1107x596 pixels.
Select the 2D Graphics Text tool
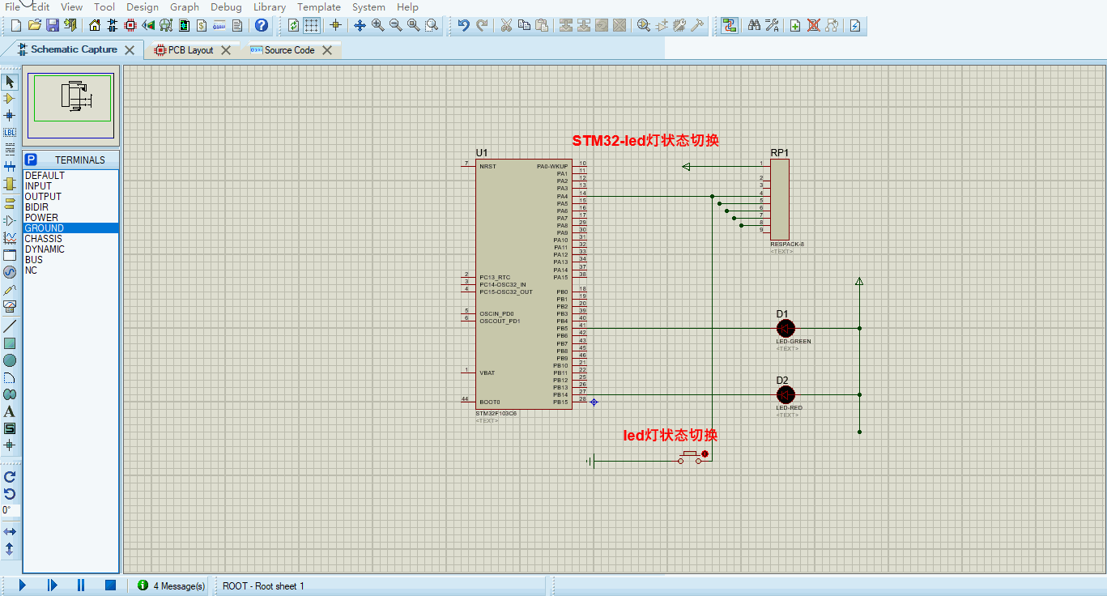(x=10, y=411)
